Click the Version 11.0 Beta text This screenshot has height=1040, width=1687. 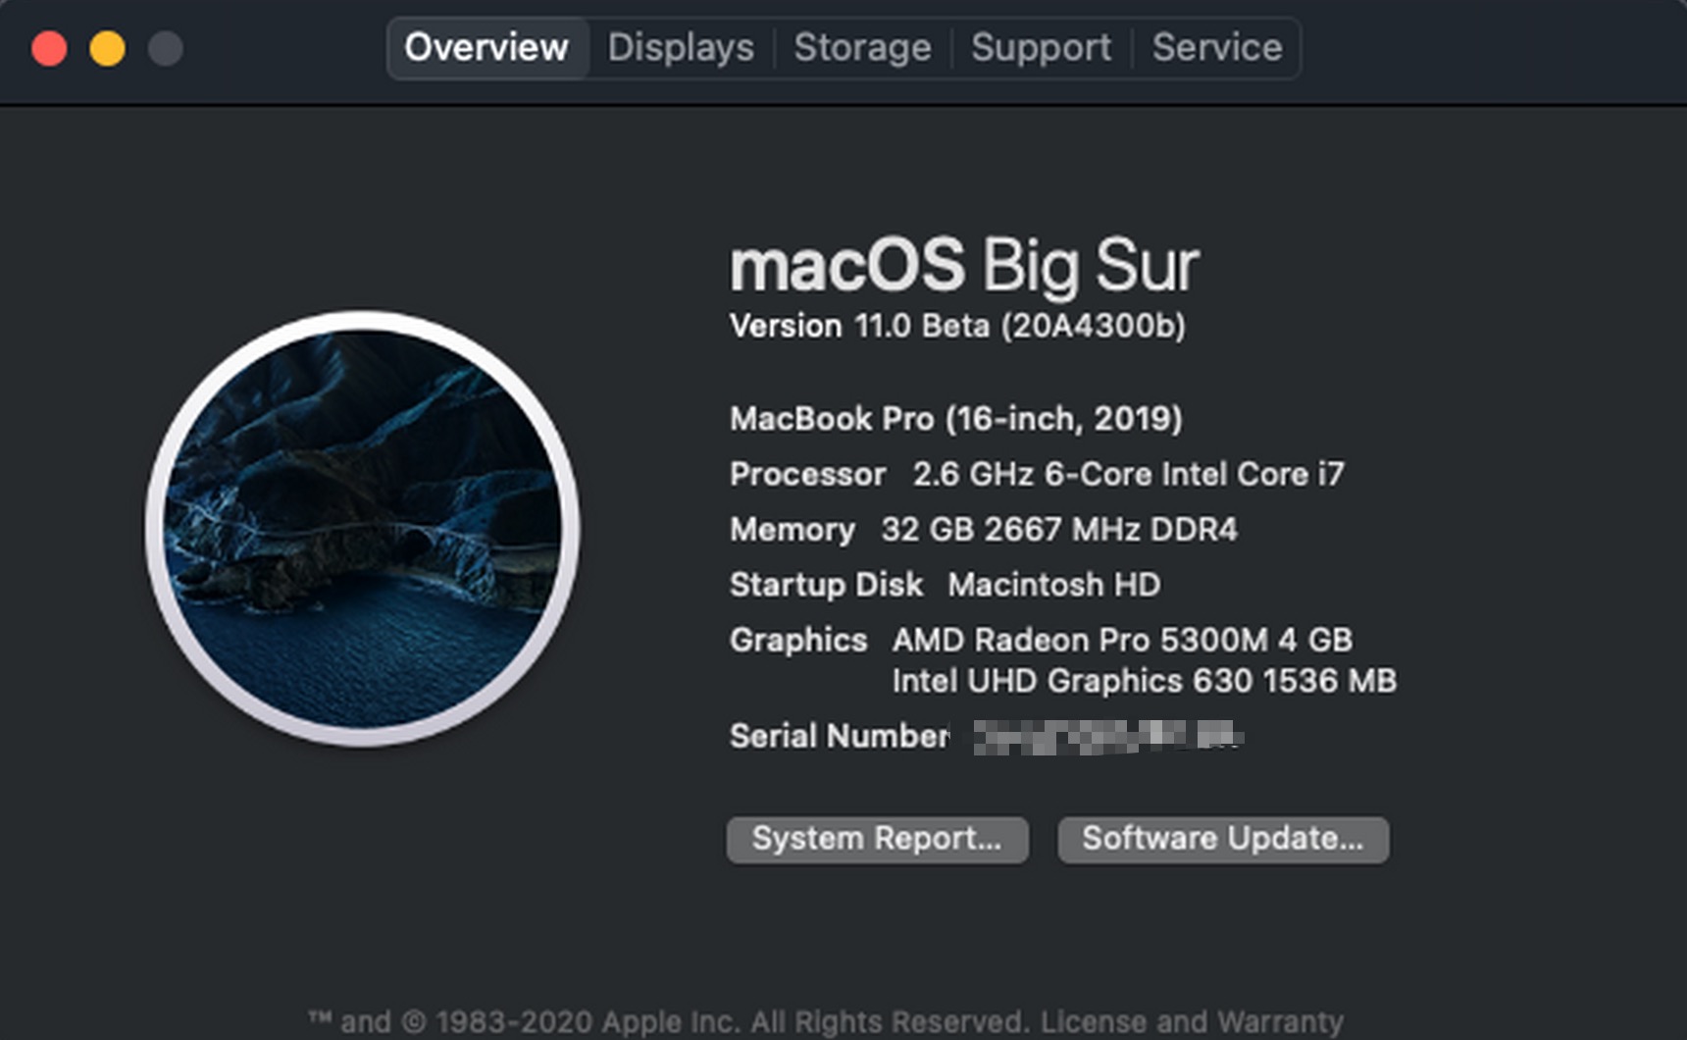coord(957,326)
